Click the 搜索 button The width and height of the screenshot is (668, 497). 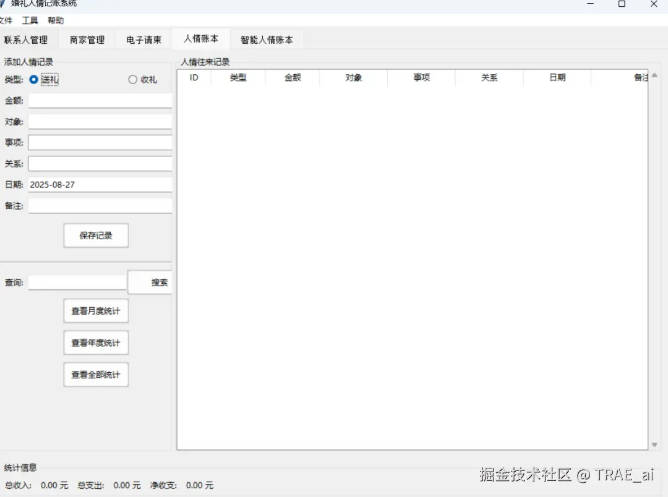[x=150, y=282]
